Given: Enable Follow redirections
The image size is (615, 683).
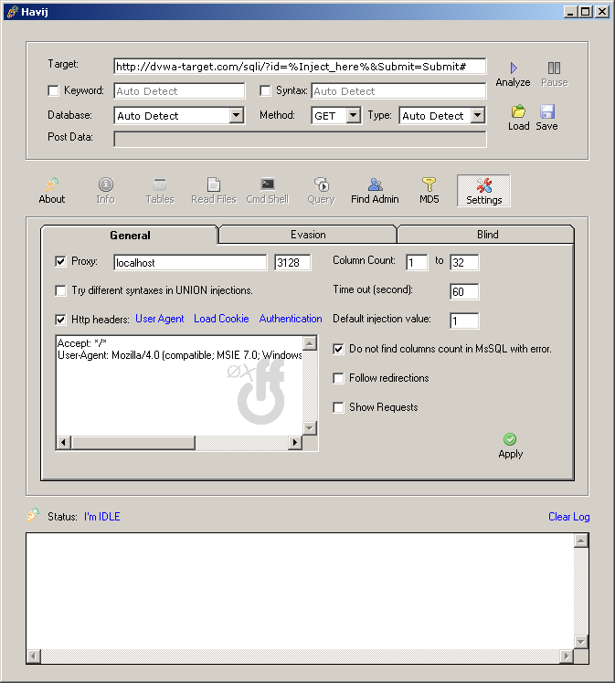Looking at the screenshot, I should point(338,378).
